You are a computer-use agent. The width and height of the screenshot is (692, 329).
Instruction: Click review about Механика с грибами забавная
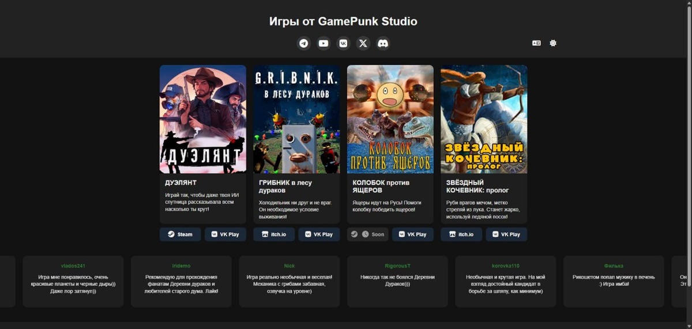(x=289, y=284)
